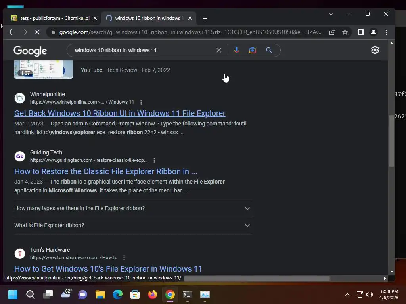Open more options for Winhelponline result
Viewport: 406px width, 304px height.
pos(141,102)
